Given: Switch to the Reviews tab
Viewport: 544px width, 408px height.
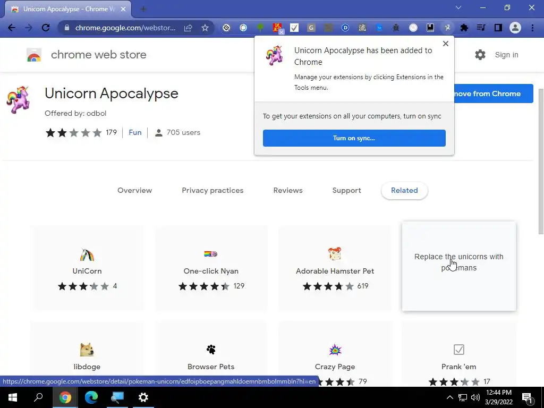Looking at the screenshot, I should click(288, 190).
